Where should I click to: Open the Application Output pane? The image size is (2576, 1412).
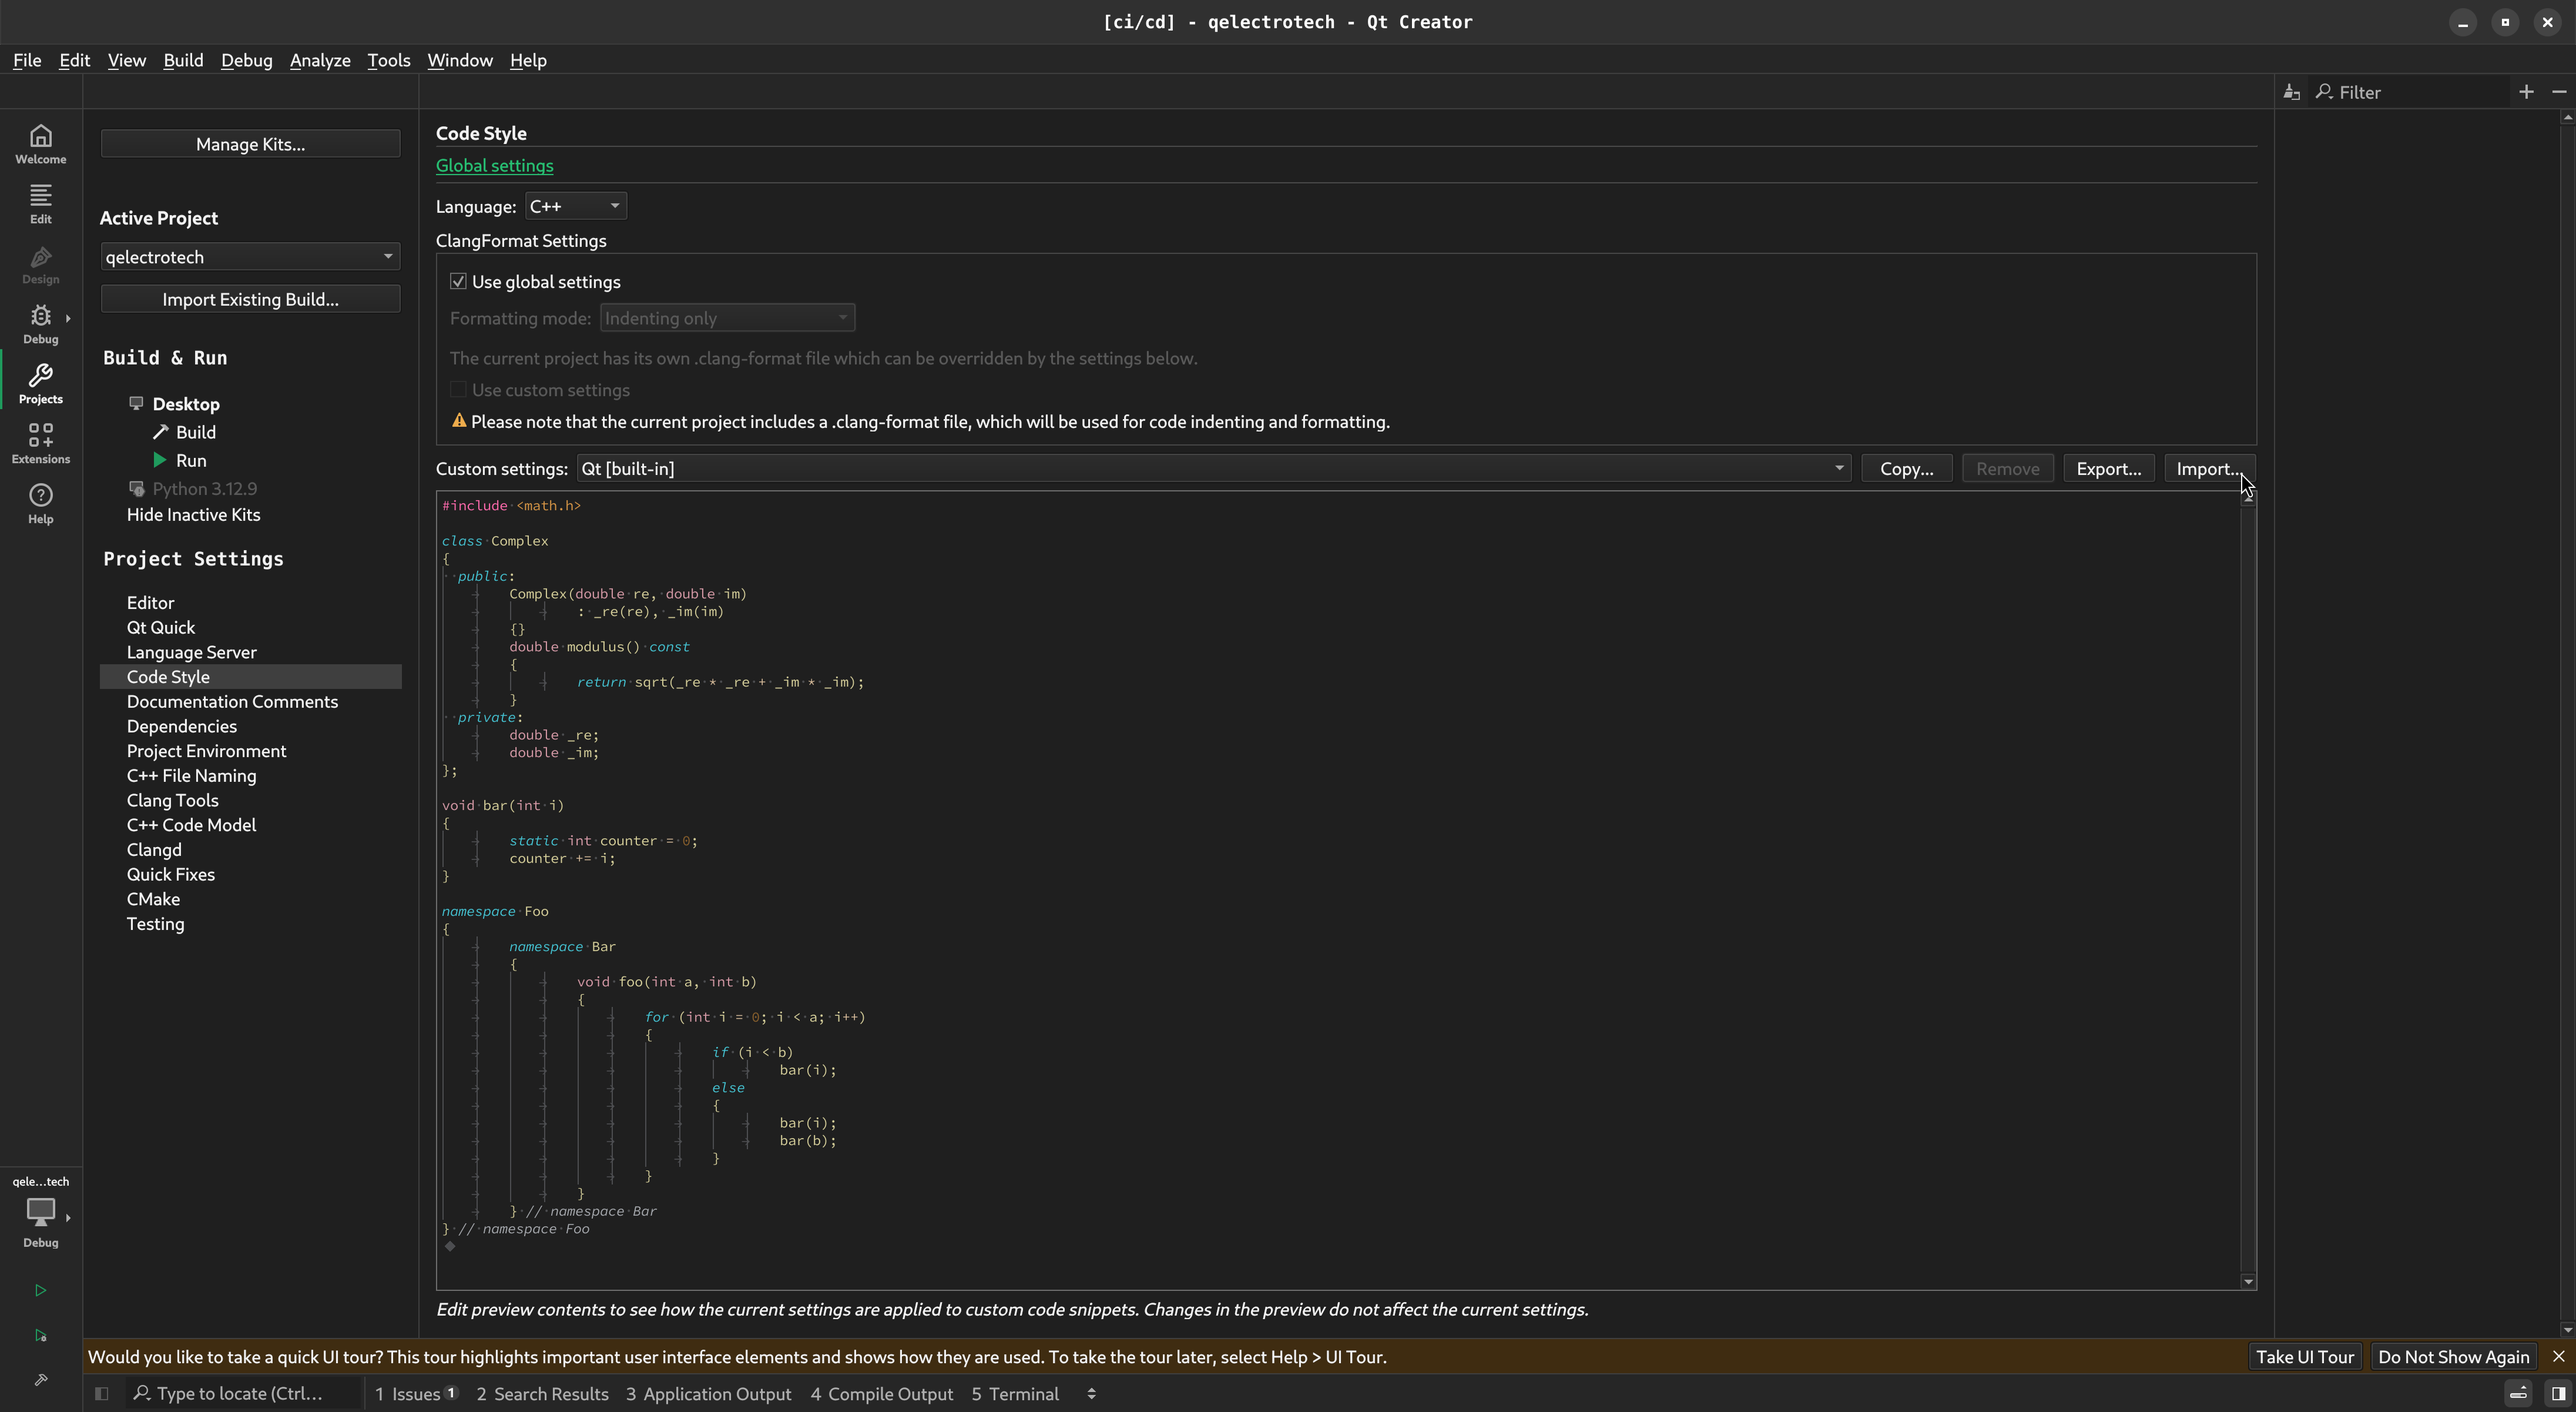[x=708, y=1394]
